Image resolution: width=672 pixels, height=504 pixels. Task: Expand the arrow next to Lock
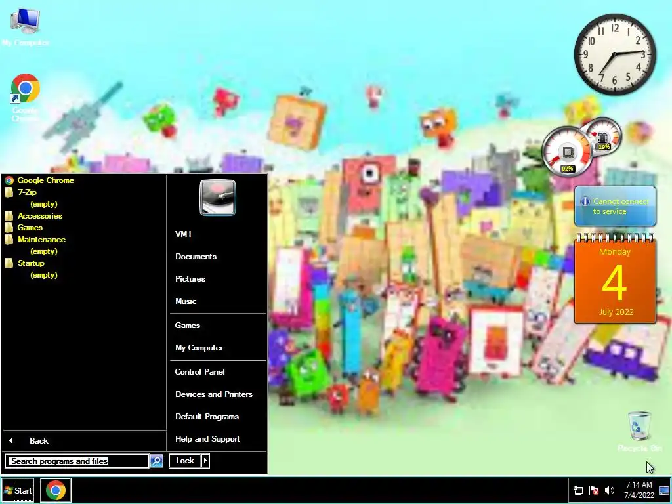tap(205, 461)
